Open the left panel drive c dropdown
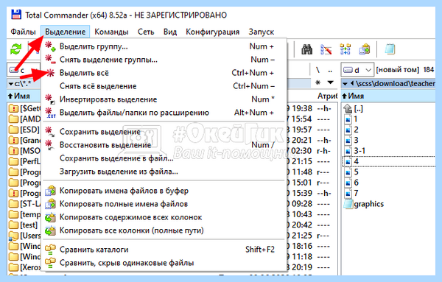Viewport: 442px width, 282px height. coord(24,70)
